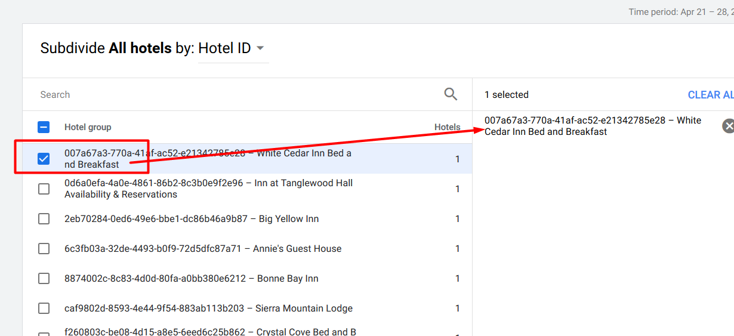Image resolution: width=734 pixels, height=336 pixels.
Task: Check Bonne Bay Inn checkbox
Action: 44,278
